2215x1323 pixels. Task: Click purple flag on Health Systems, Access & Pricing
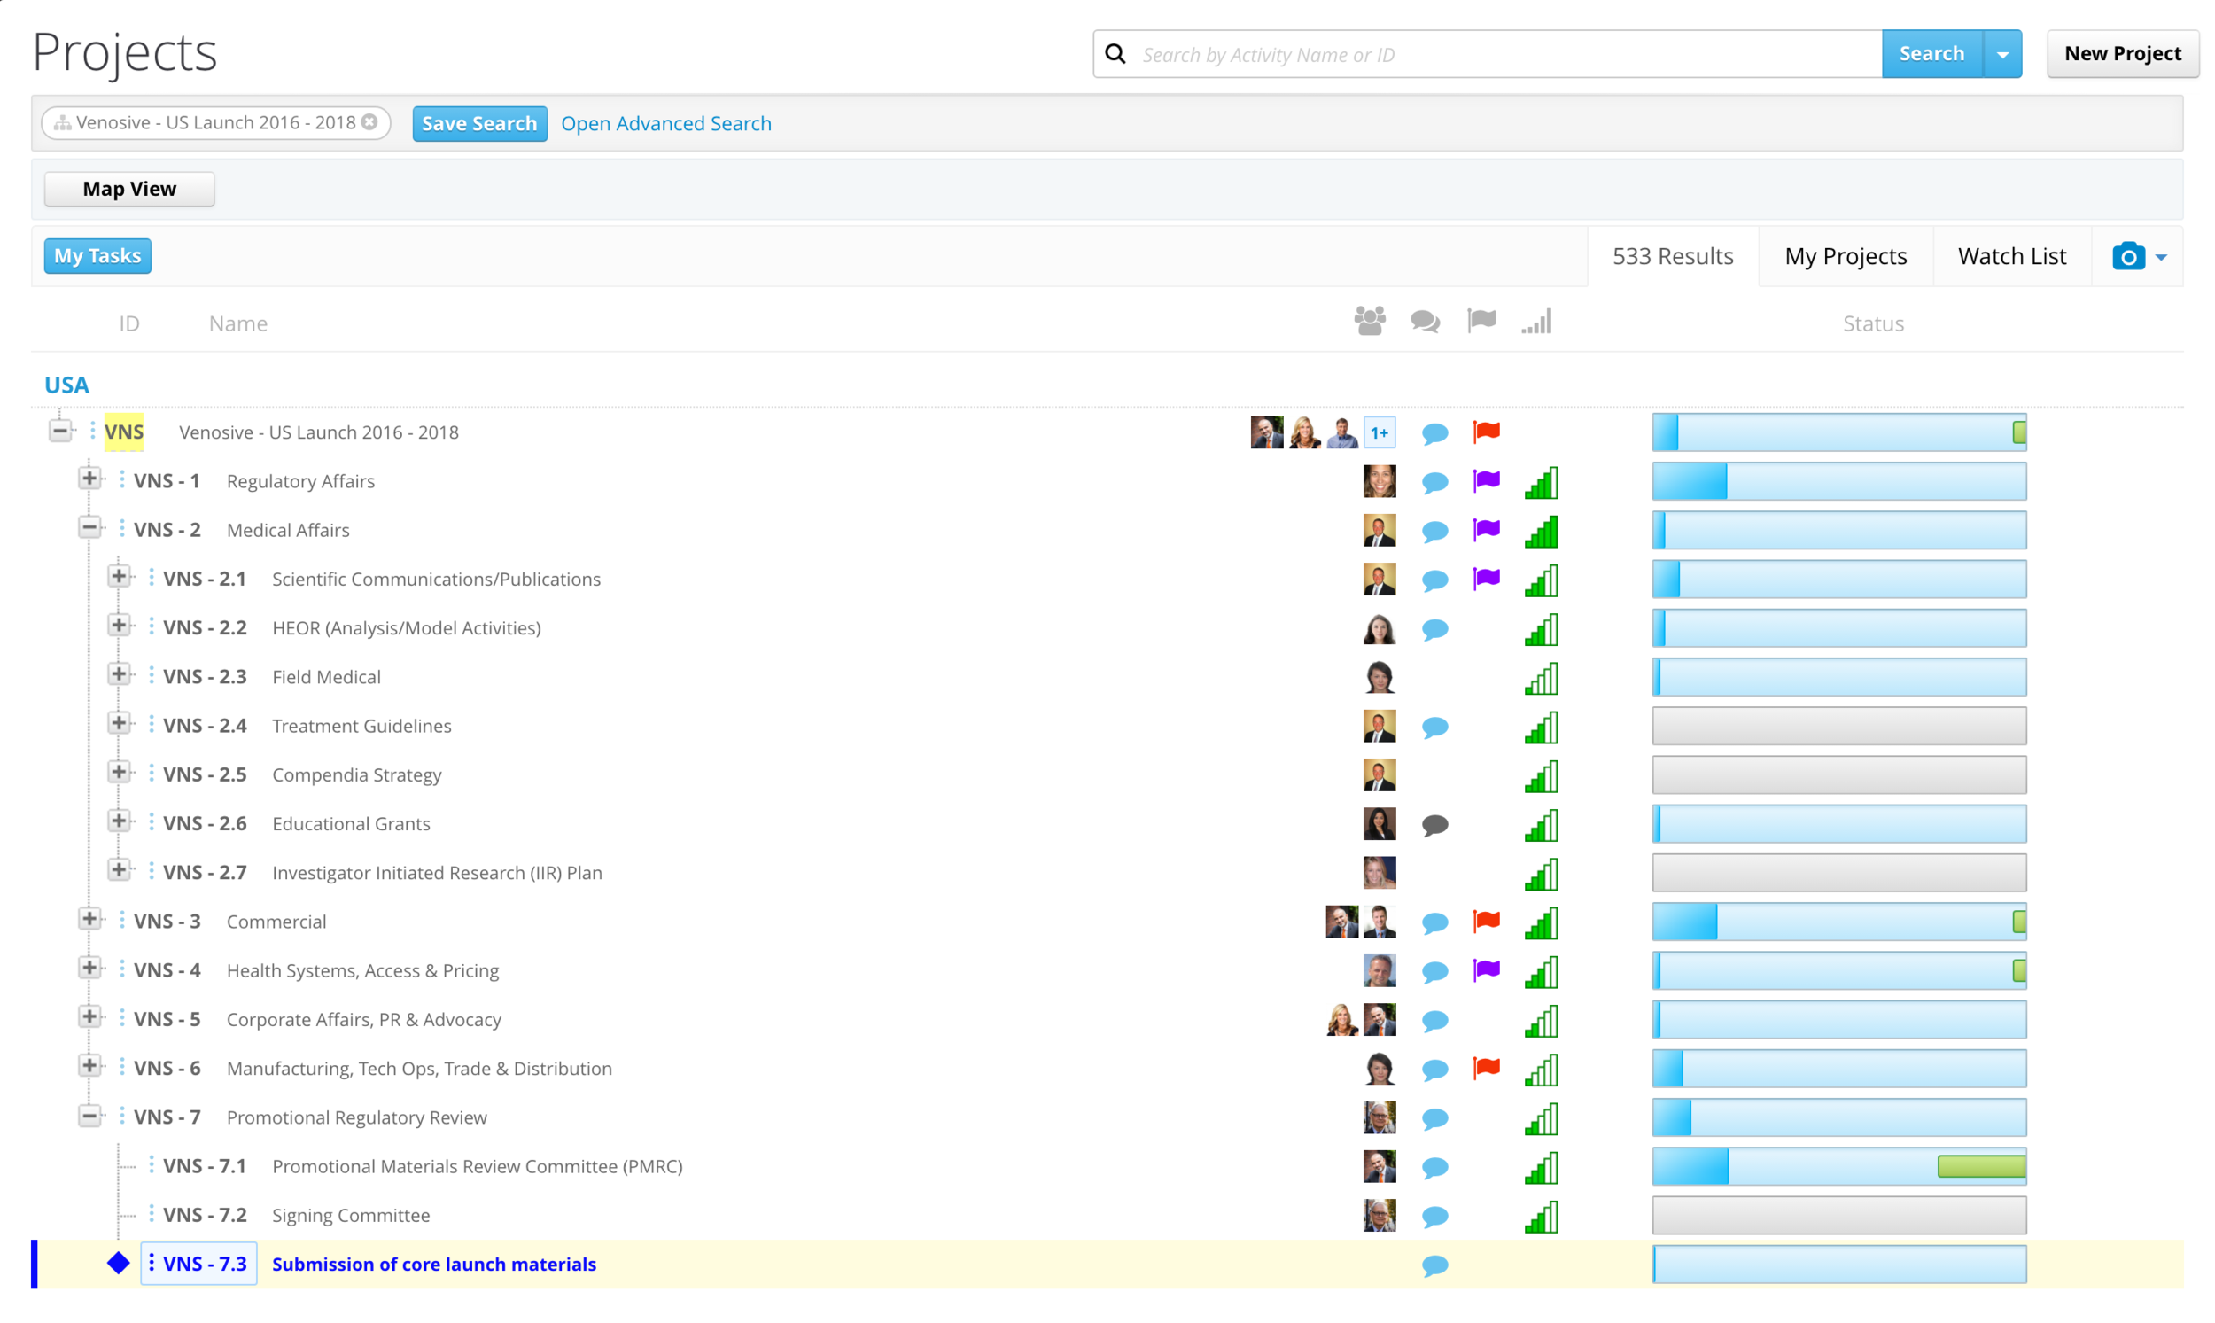click(x=1486, y=970)
